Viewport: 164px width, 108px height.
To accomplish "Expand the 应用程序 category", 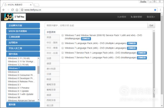I will [23, 43].
